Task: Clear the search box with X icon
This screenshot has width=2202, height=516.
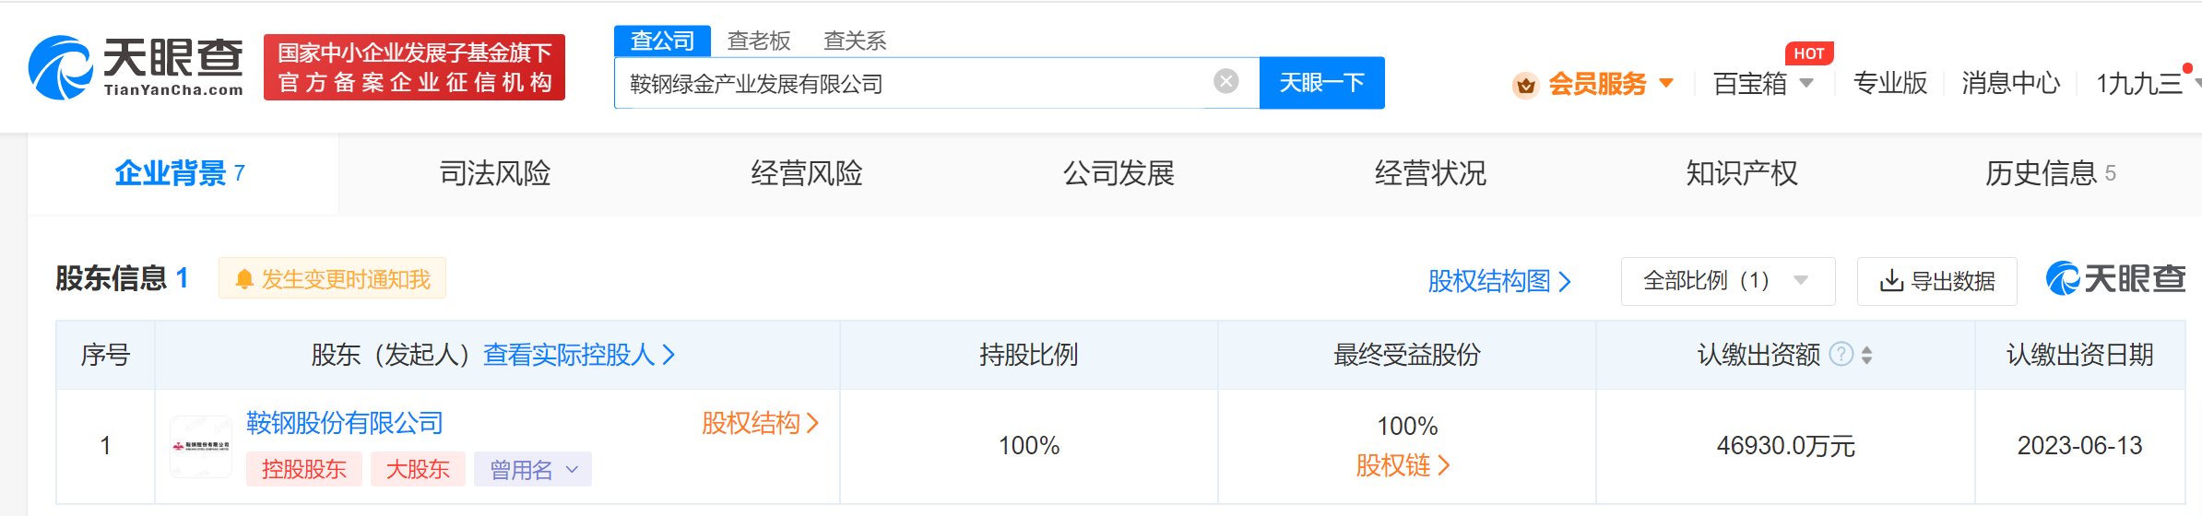Action: click(1226, 82)
